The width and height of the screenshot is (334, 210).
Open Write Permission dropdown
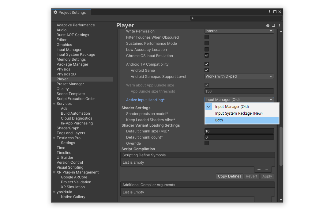tap(239, 31)
